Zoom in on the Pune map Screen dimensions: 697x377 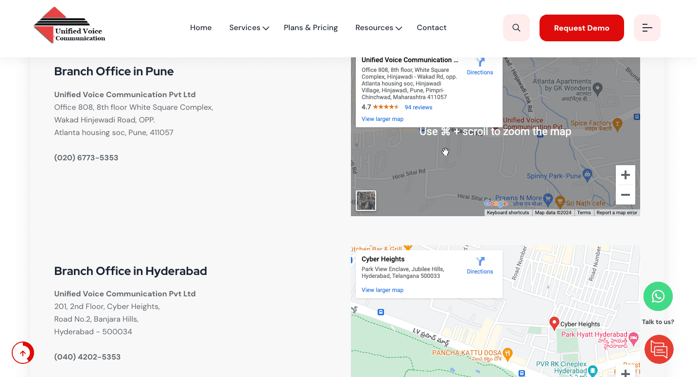625,175
